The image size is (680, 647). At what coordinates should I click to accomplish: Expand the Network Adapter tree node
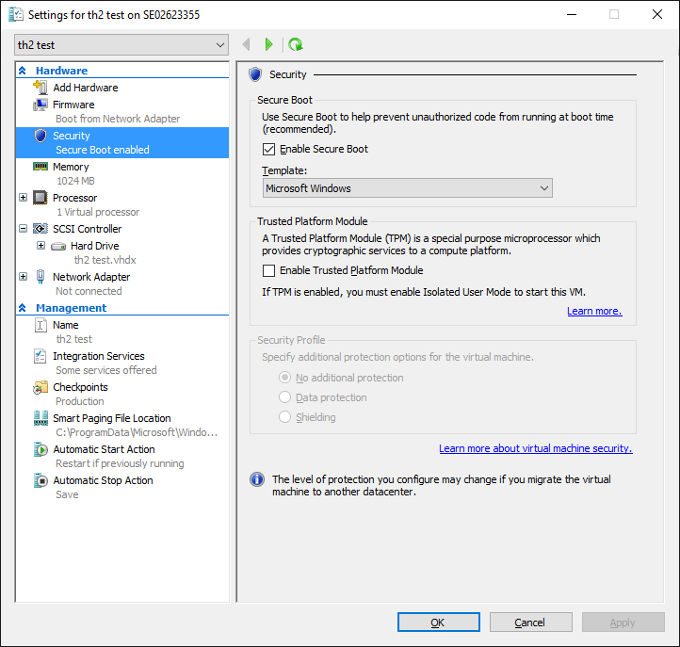pos(24,277)
